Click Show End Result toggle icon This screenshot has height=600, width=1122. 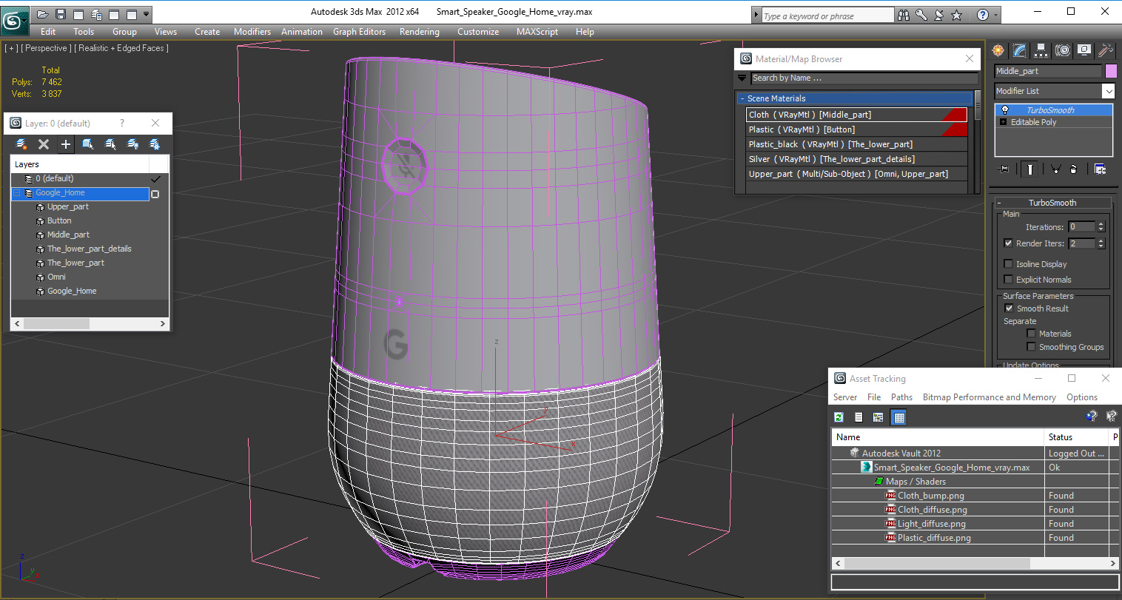(x=1029, y=169)
